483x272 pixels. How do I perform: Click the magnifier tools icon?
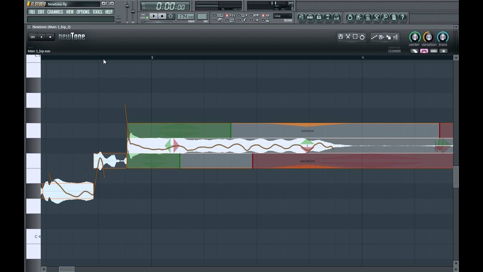point(385,17)
